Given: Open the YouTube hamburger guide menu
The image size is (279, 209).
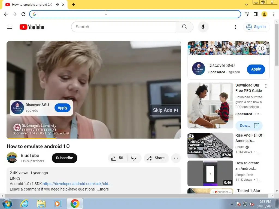Looking at the screenshot, I should pyautogui.click(x=10, y=27).
